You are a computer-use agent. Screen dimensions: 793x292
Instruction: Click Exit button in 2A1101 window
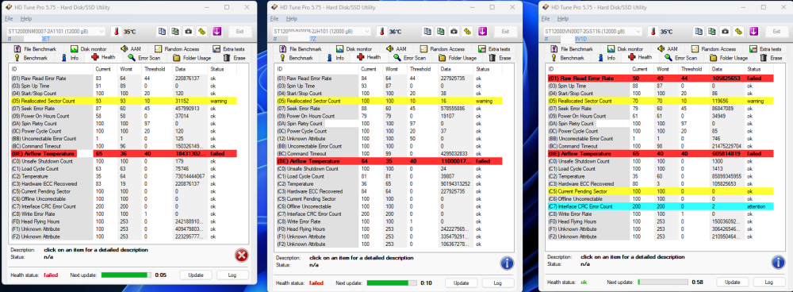pyautogui.click(x=239, y=32)
